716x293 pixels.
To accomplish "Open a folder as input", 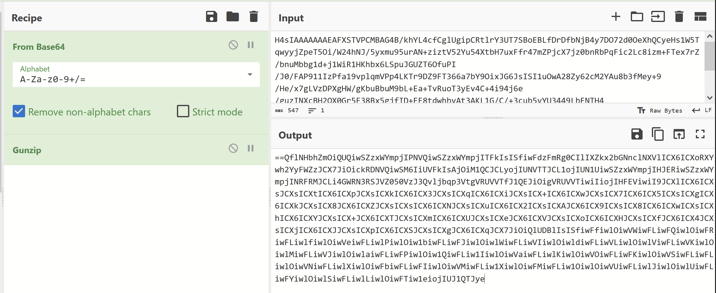I will click(637, 17).
